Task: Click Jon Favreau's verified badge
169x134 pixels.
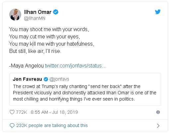Action: coord(46,79)
